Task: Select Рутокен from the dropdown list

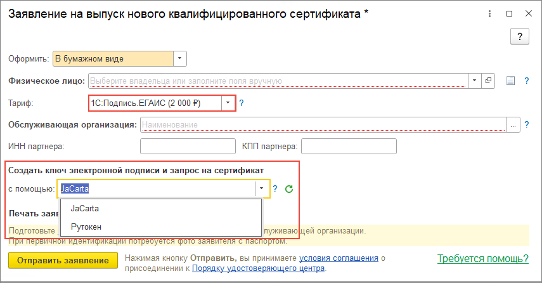Action: 86,227
